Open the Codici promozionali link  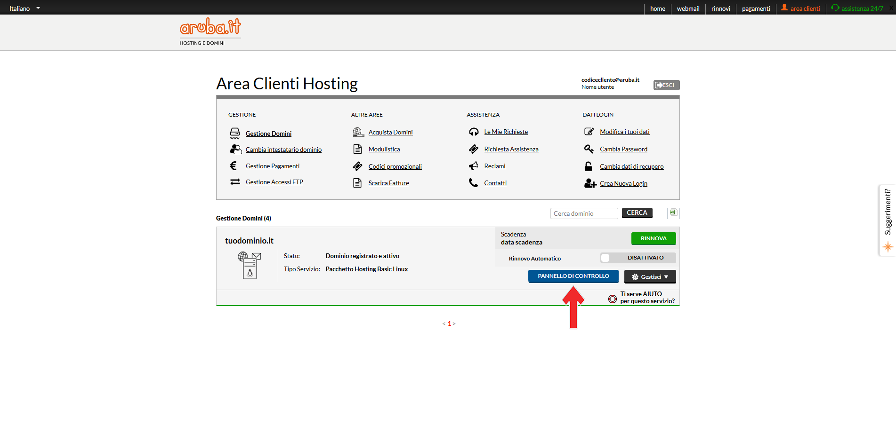[x=395, y=166]
